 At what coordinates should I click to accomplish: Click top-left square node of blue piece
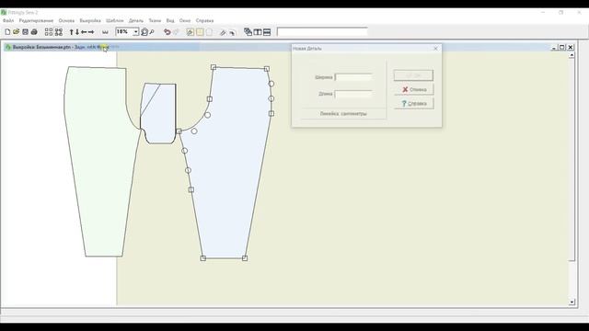point(214,67)
